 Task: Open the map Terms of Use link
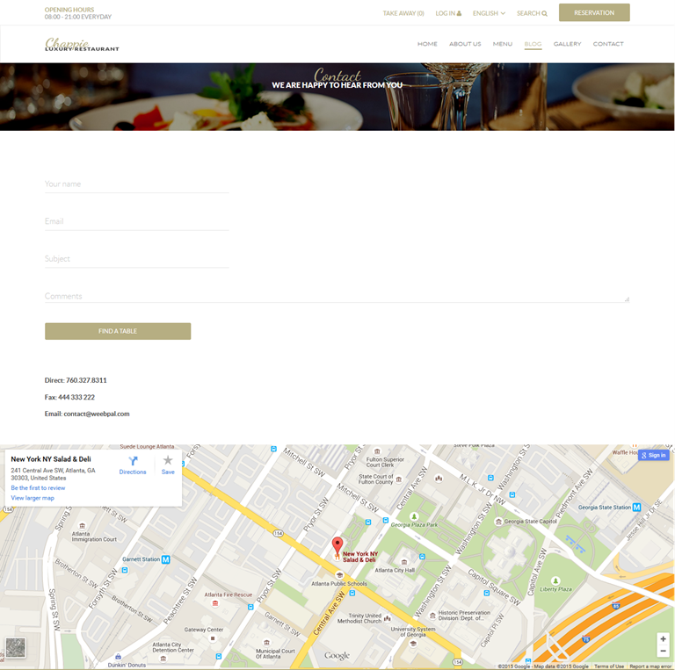[x=609, y=666]
